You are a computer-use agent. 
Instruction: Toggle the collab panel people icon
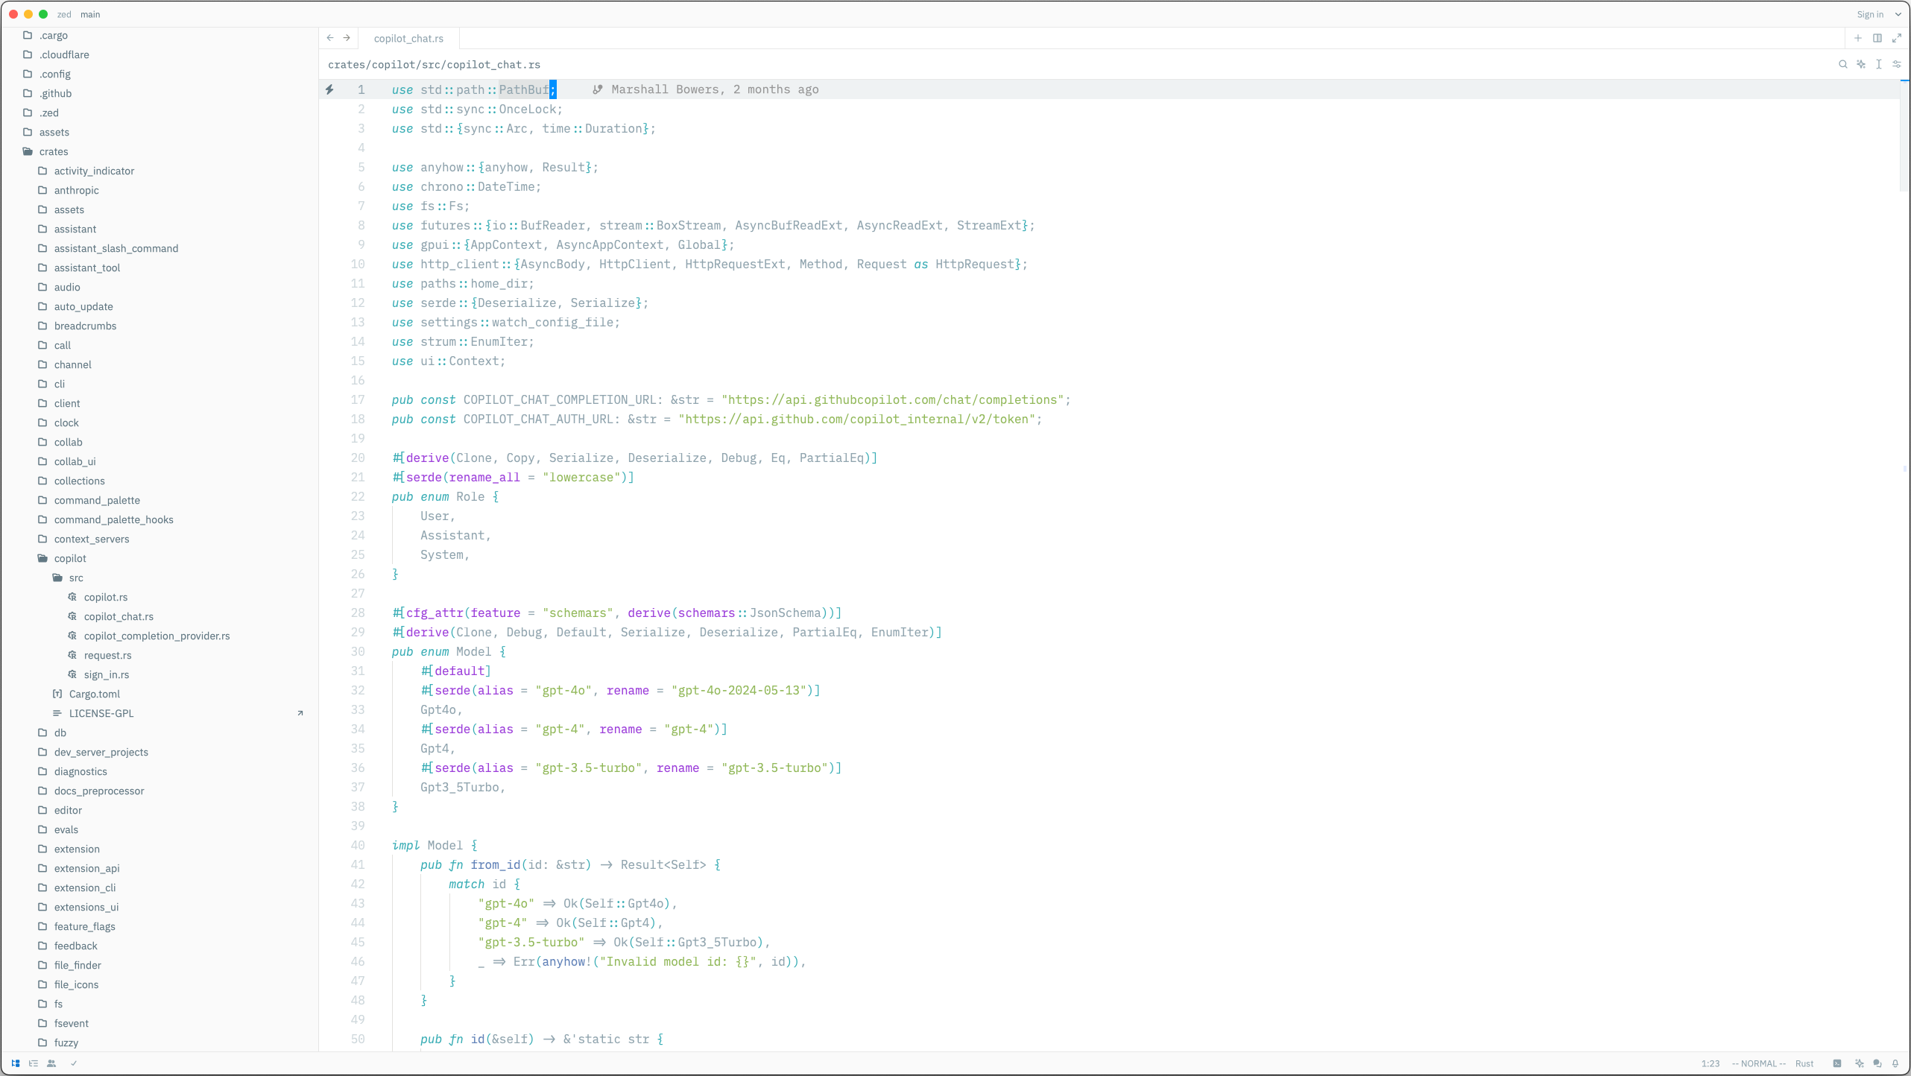pos(51,1063)
